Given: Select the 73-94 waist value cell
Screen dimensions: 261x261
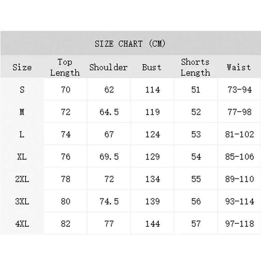Looking at the screenshot, I should pos(239,89).
